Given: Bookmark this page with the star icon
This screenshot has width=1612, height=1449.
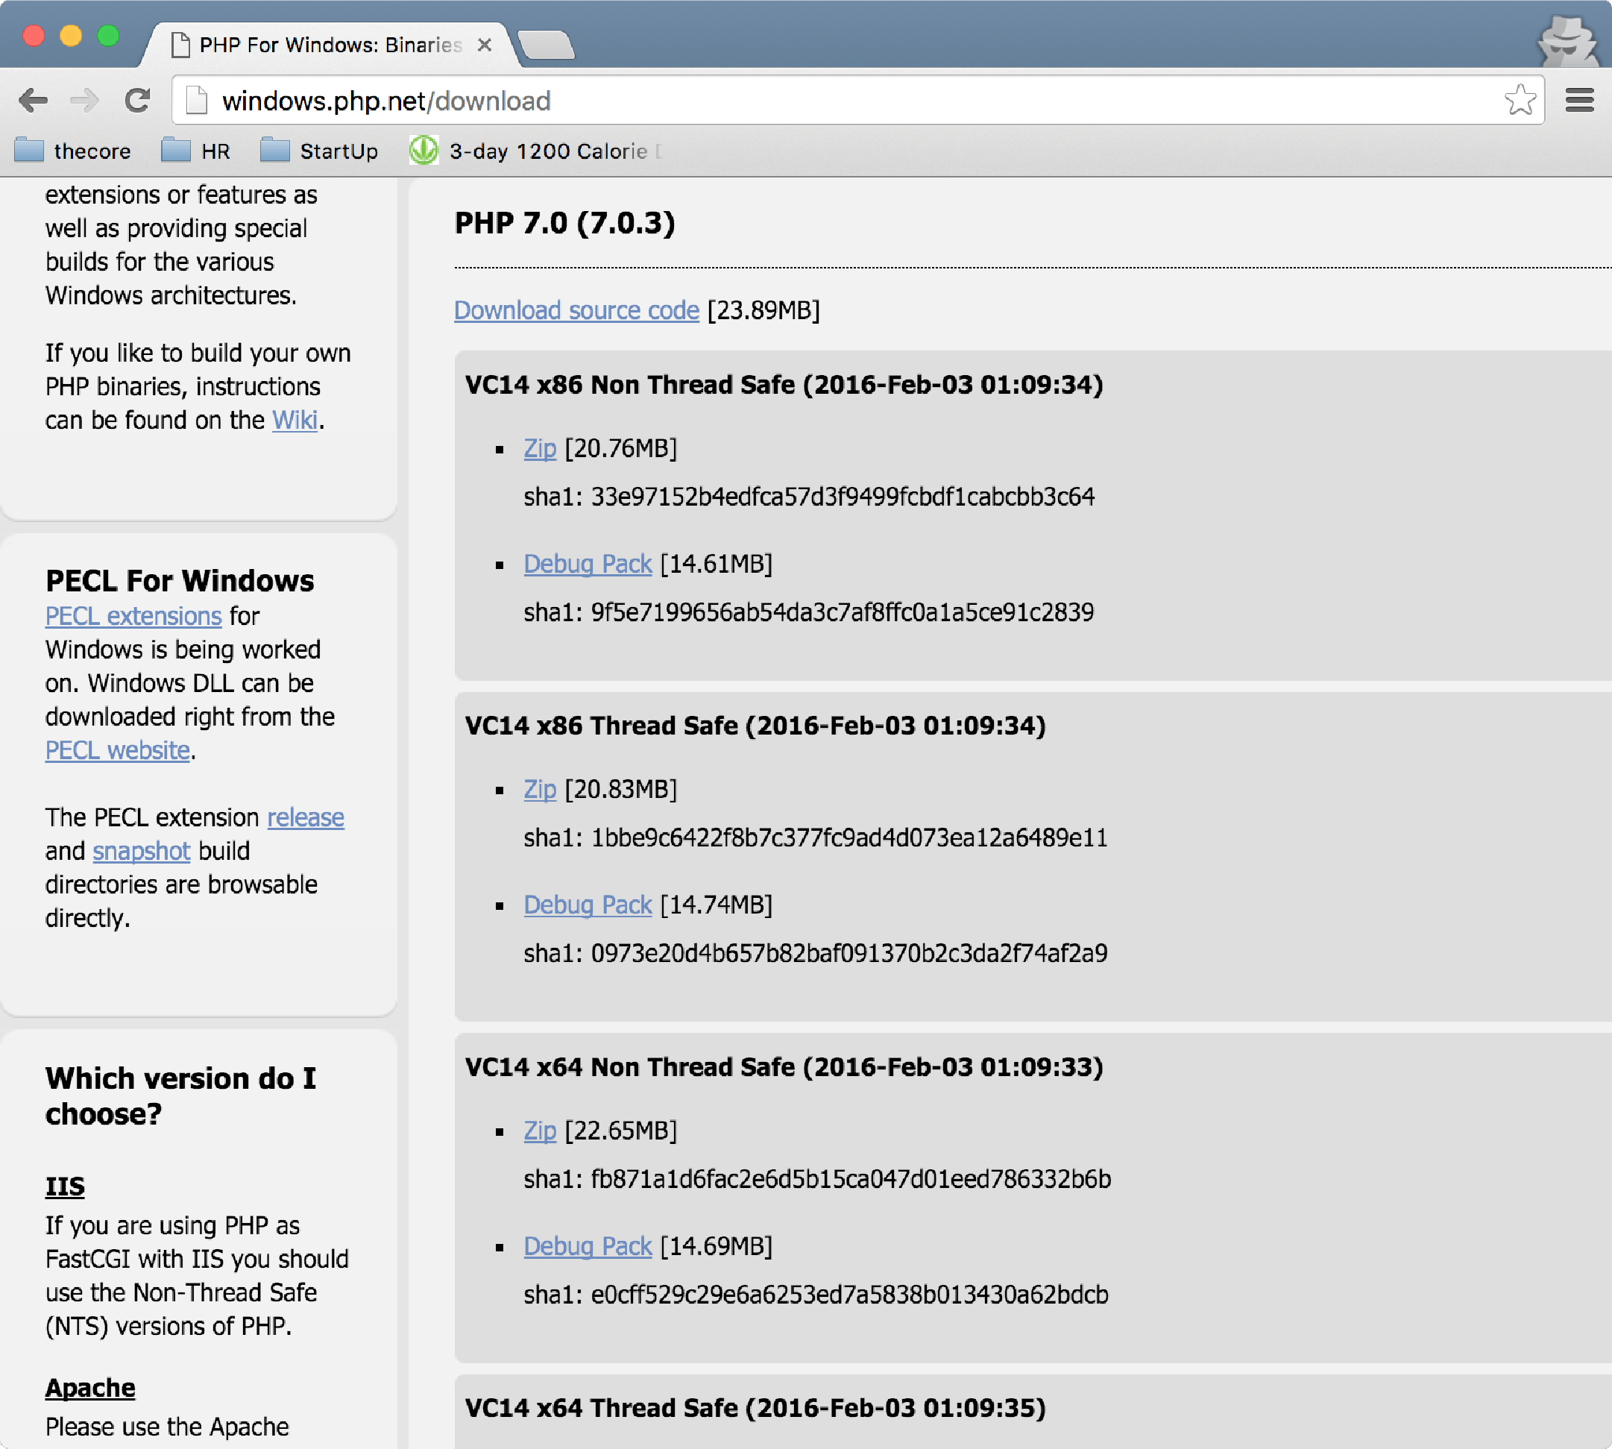Looking at the screenshot, I should coord(1520,101).
